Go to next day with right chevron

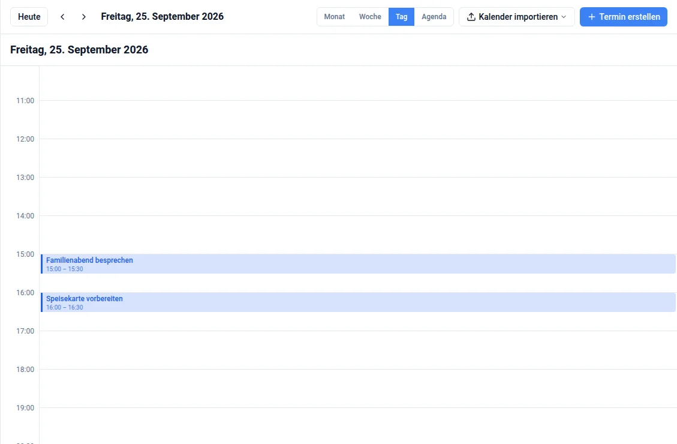pos(84,17)
